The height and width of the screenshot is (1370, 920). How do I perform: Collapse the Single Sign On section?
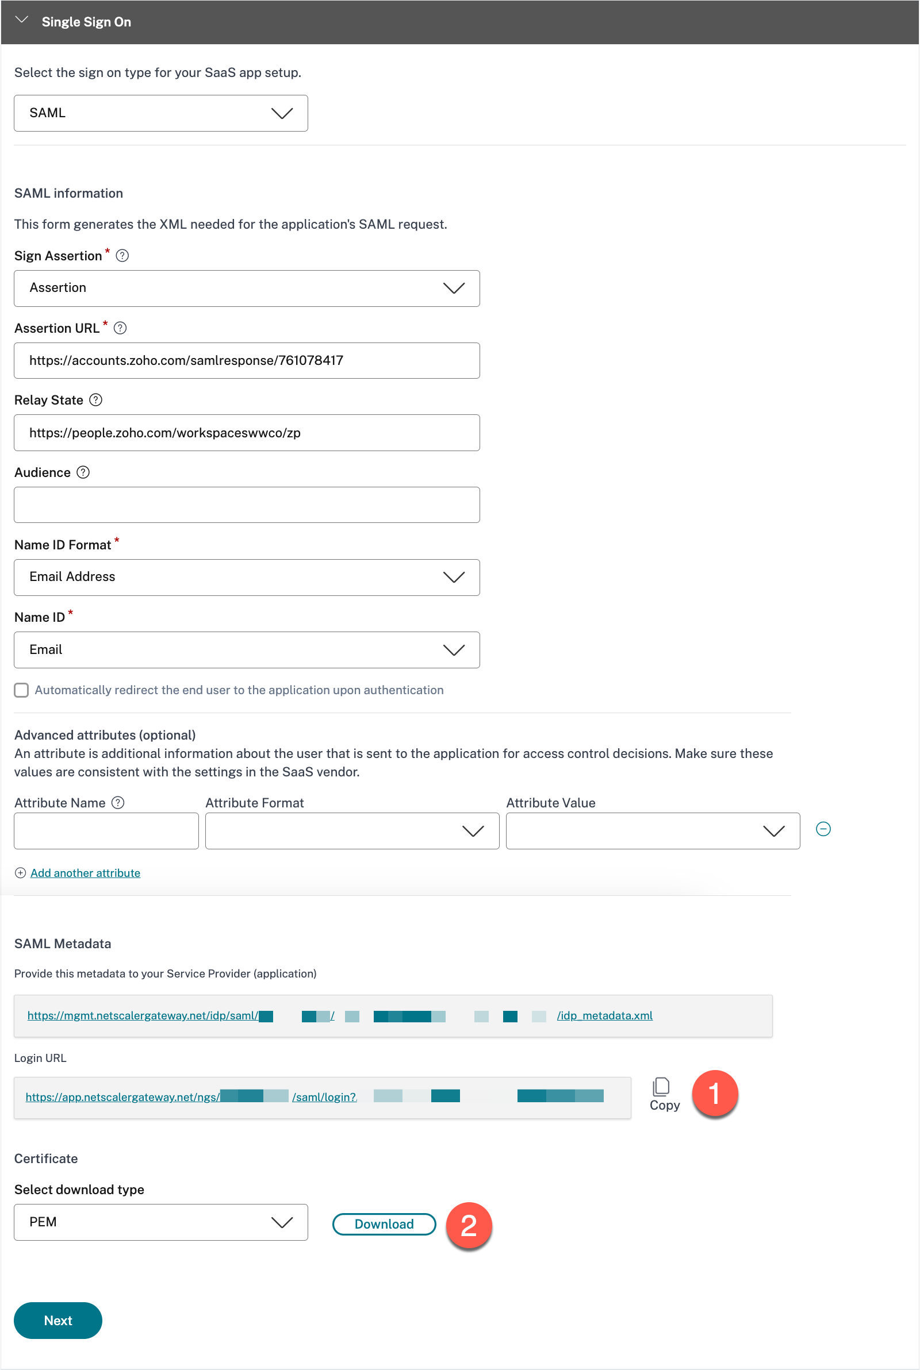[22, 21]
